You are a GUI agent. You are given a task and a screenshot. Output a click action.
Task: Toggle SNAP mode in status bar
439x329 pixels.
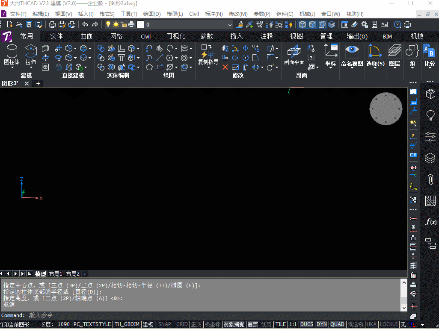point(164,324)
